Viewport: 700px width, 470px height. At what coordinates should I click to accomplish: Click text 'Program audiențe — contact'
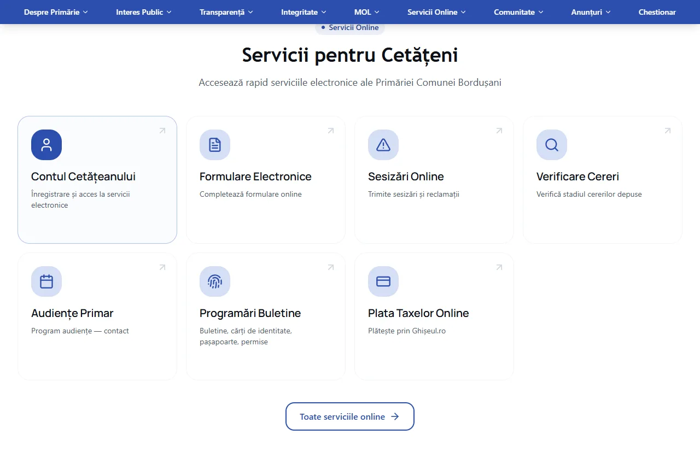[80, 331]
